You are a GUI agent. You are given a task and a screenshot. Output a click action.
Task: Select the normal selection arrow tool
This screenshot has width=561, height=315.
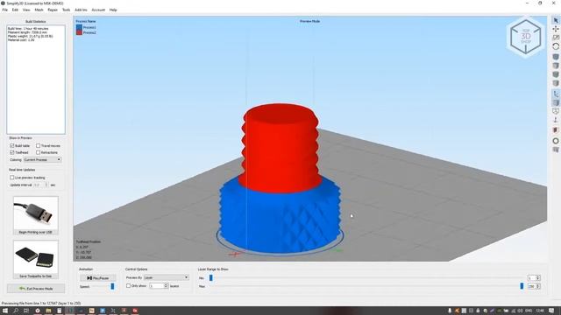[555, 20]
